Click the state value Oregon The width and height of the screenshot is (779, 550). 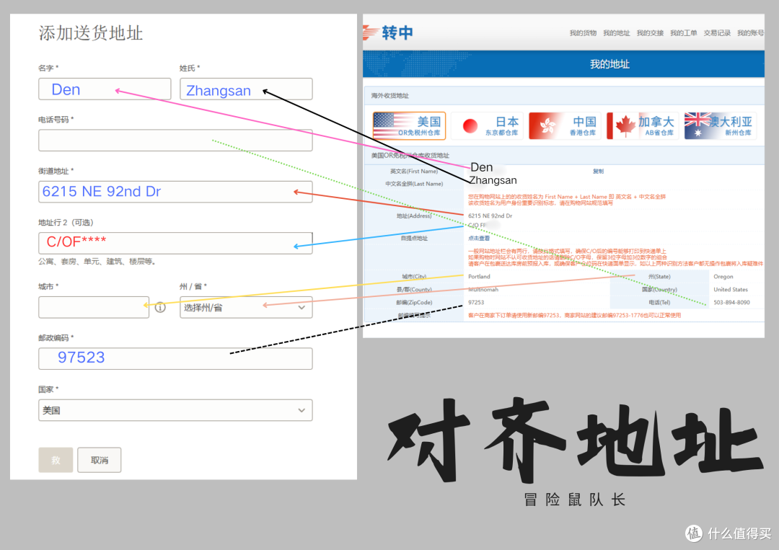coord(723,277)
